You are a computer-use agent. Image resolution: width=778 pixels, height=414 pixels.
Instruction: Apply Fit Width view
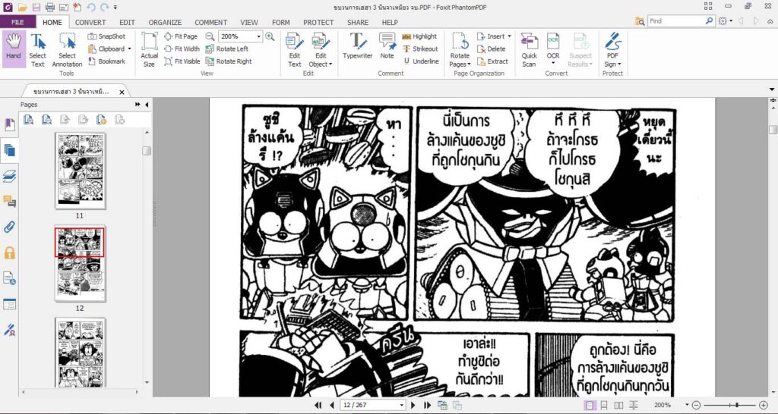coord(182,49)
